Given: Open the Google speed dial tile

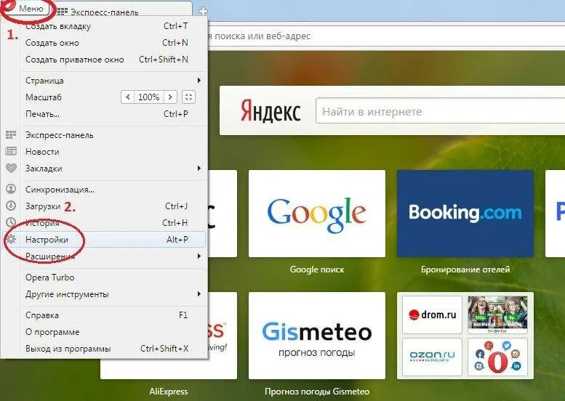Looking at the screenshot, I should [x=317, y=214].
